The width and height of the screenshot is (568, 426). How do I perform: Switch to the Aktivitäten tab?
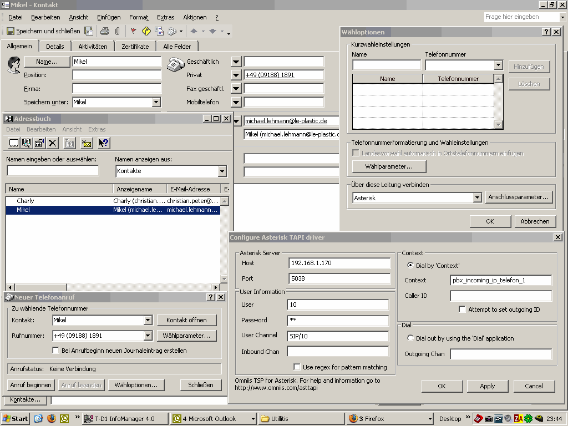click(93, 47)
